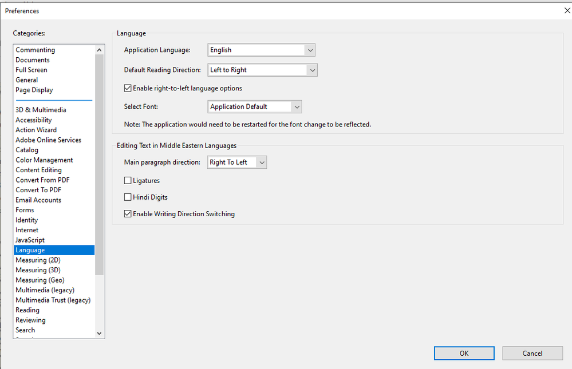Click the OK button
The image size is (572, 369).
click(x=464, y=354)
